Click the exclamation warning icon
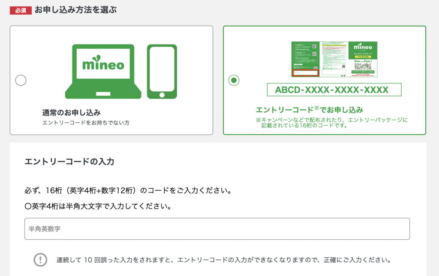This screenshot has width=439, height=276. click(x=40, y=260)
